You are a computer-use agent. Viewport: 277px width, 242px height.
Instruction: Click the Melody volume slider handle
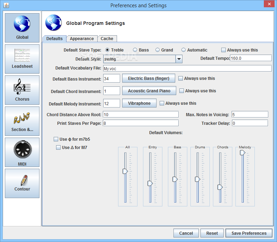click(x=242, y=152)
